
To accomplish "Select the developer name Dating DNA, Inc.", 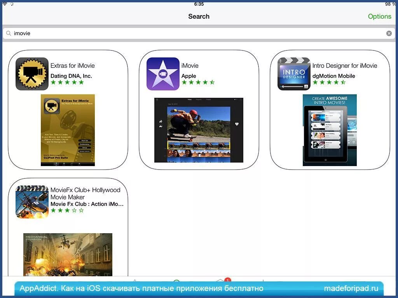I will coord(72,76).
